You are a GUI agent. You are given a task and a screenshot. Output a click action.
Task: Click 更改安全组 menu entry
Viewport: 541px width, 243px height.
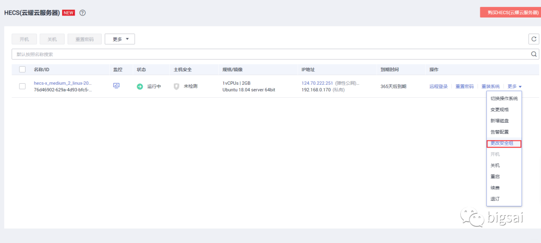[504, 143]
